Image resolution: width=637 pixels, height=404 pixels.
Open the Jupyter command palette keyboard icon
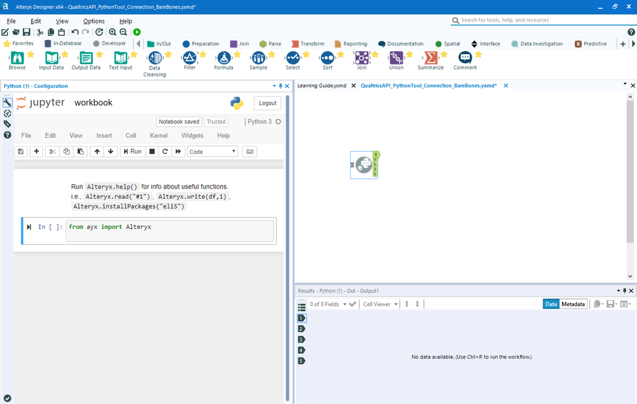coord(249,152)
